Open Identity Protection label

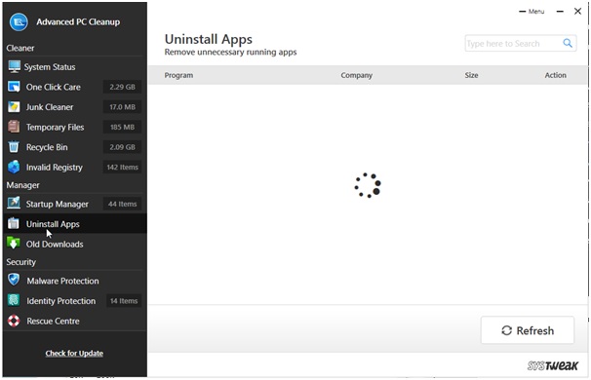point(61,301)
